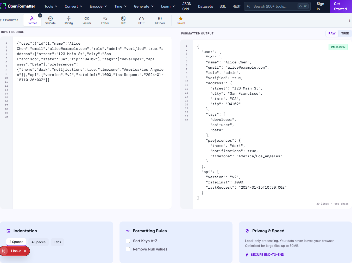Click the "street": "123 Main St" line
Screen dimensions: 352x263
pos(236,88)
